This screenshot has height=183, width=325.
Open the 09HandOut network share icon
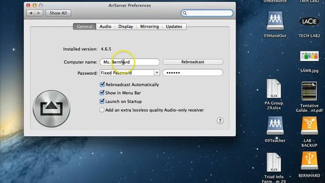coord(275,21)
